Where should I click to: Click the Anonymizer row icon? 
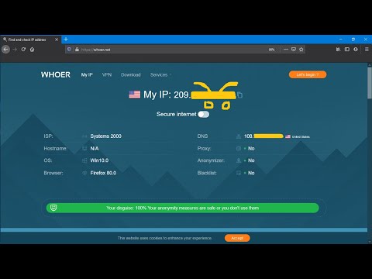[x=239, y=160]
